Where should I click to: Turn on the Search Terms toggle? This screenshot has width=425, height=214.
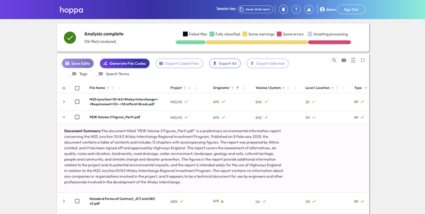pos(99,74)
